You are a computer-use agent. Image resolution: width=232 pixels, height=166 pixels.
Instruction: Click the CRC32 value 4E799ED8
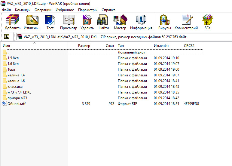click(191, 104)
